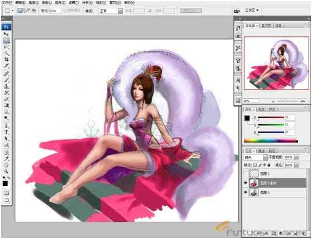Image resolution: width=312 pixels, height=239 pixels.
Task: Switch to the 色板 swatches tab
Action: pyautogui.click(x=262, y=109)
